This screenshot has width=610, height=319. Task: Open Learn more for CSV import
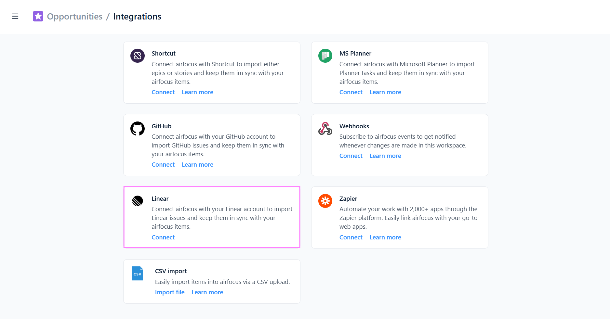tap(207, 292)
